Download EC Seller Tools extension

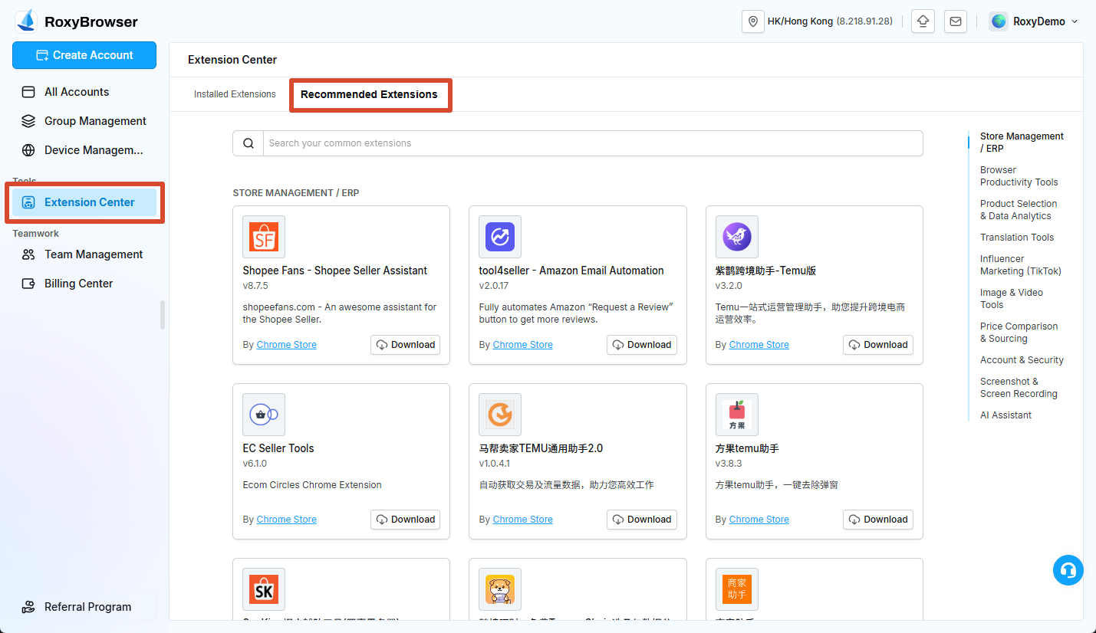(405, 520)
